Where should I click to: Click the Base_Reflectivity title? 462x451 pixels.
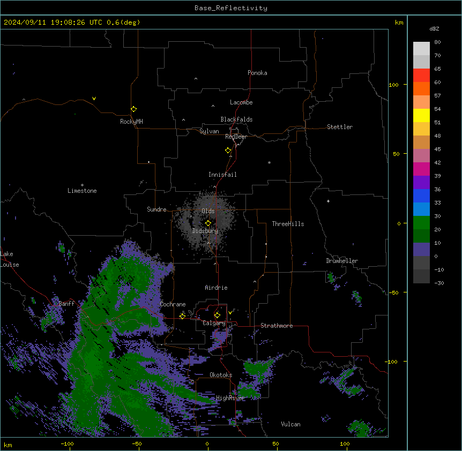231,8
